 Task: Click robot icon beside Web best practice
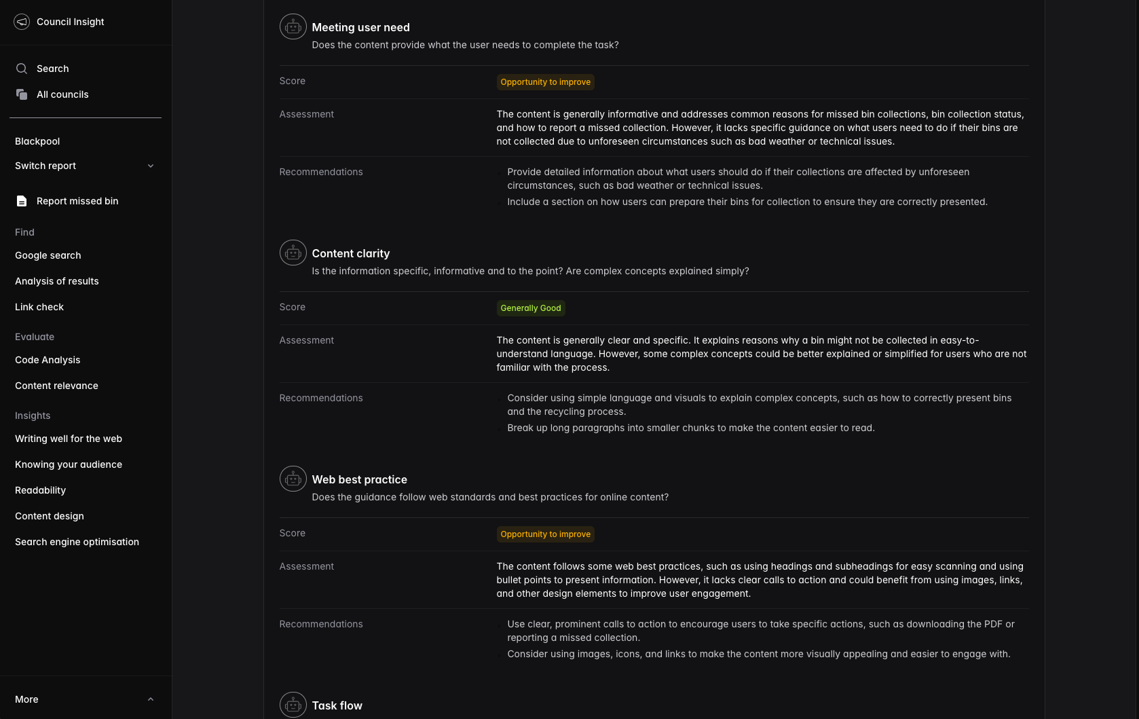point(293,479)
